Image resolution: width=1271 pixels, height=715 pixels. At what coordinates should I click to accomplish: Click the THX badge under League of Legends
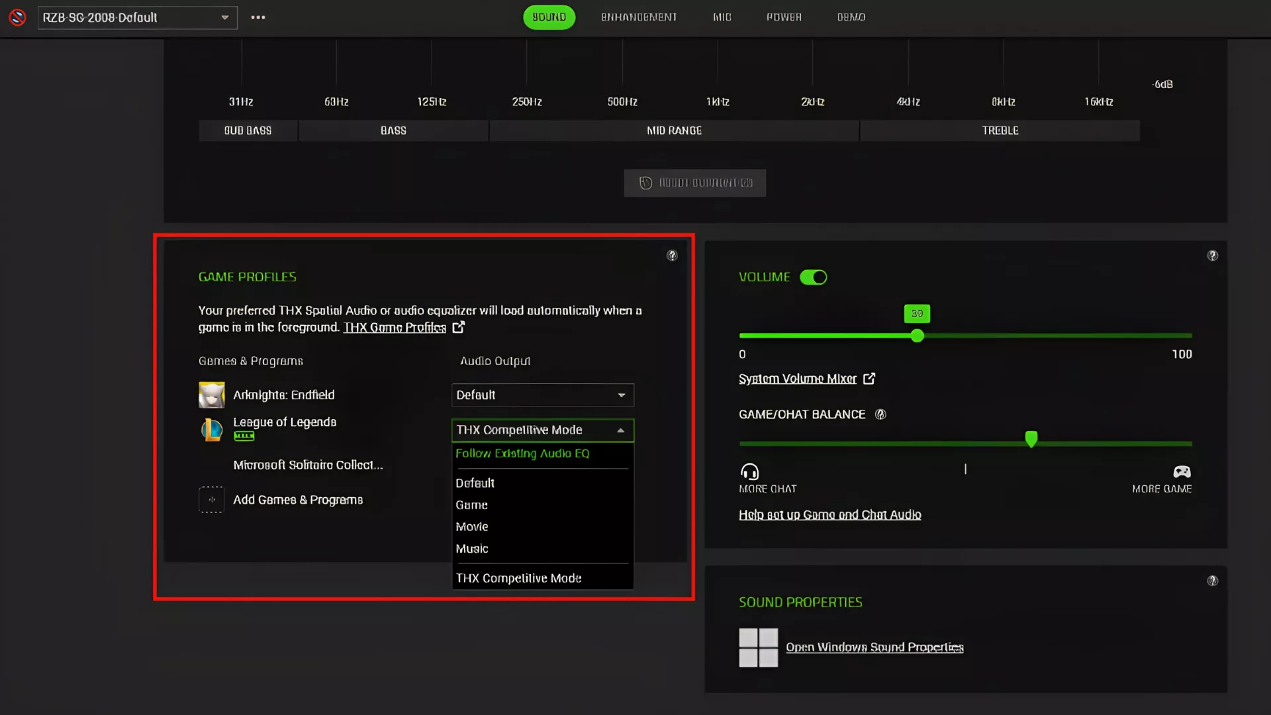pos(244,436)
